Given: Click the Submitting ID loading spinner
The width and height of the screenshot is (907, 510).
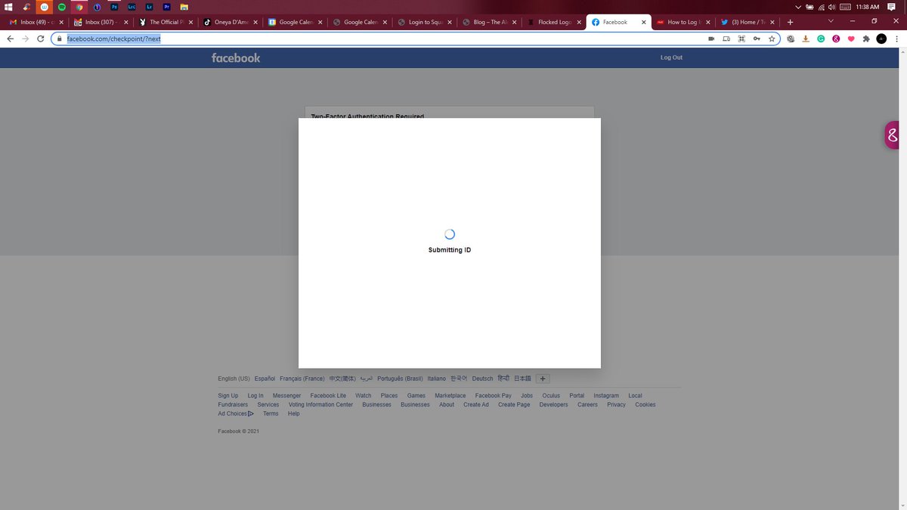Looking at the screenshot, I should click(450, 234).
